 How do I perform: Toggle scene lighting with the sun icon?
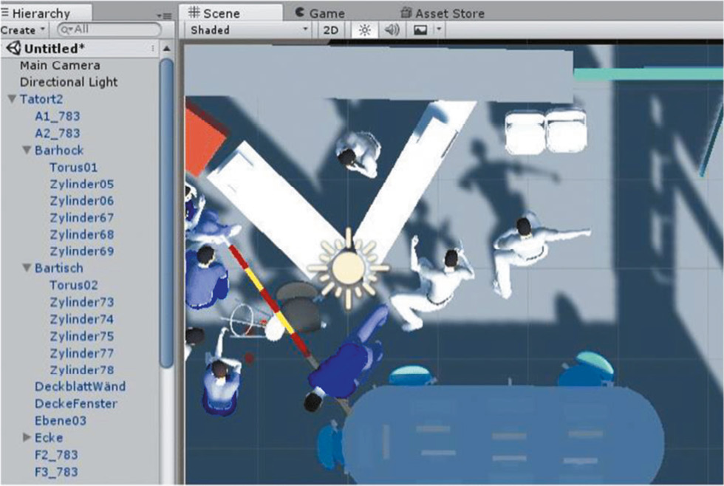tap(364, 30)
